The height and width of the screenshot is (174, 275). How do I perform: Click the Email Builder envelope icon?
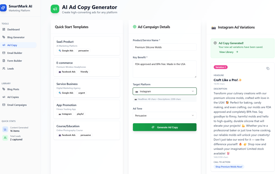(4, 53)
